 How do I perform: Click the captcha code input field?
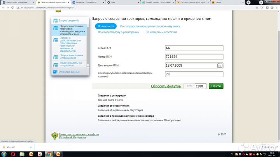pos(200,86)
